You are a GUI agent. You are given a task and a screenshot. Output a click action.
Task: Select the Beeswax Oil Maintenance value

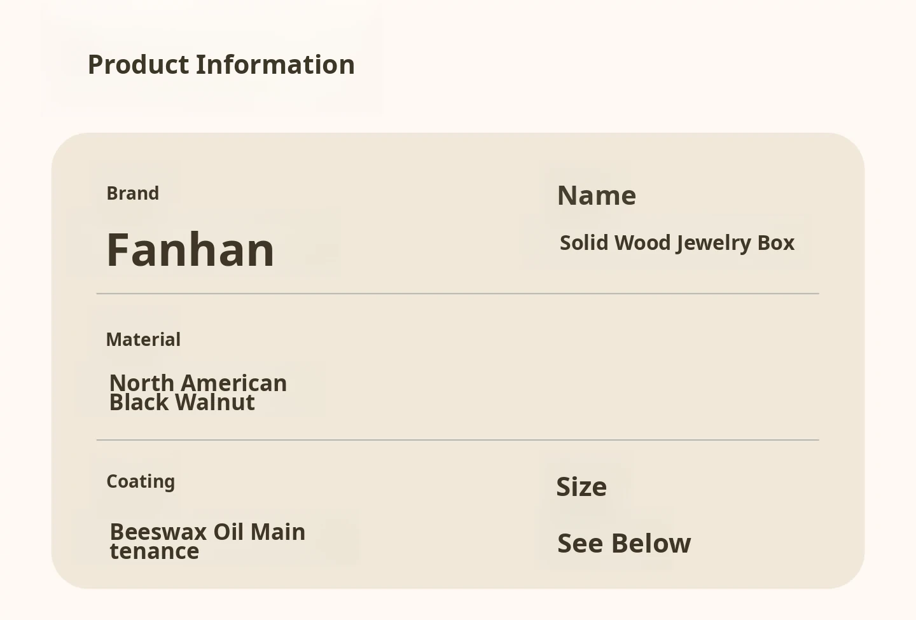tap(207, 541)
